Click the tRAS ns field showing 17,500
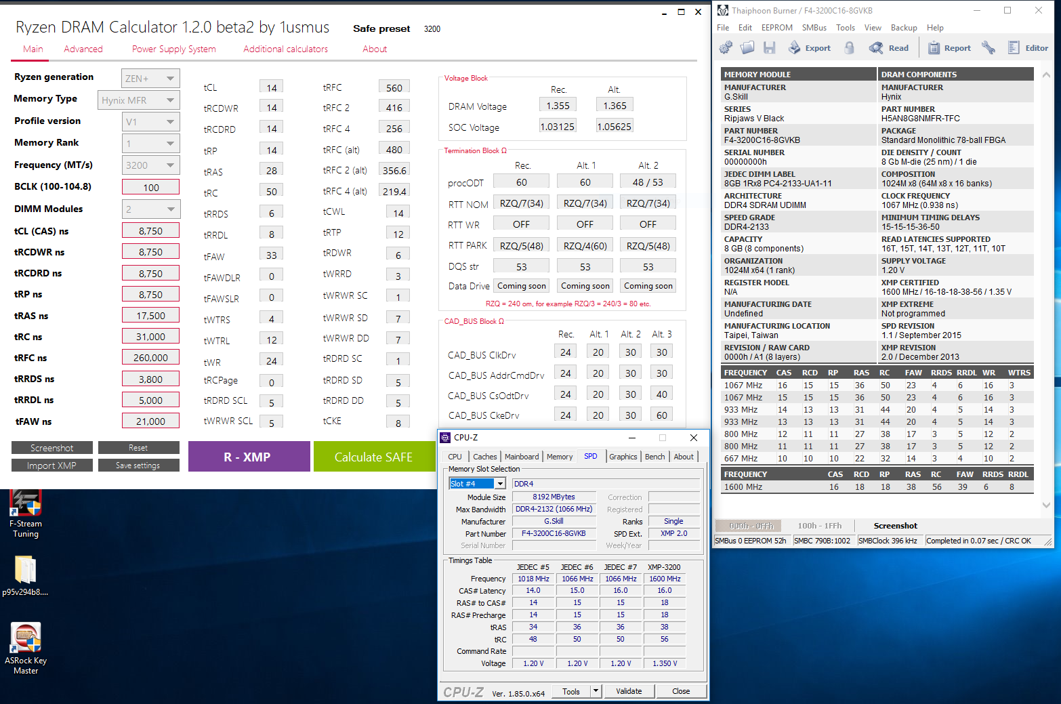This screenshot has height=704, width=1061. 150,316
